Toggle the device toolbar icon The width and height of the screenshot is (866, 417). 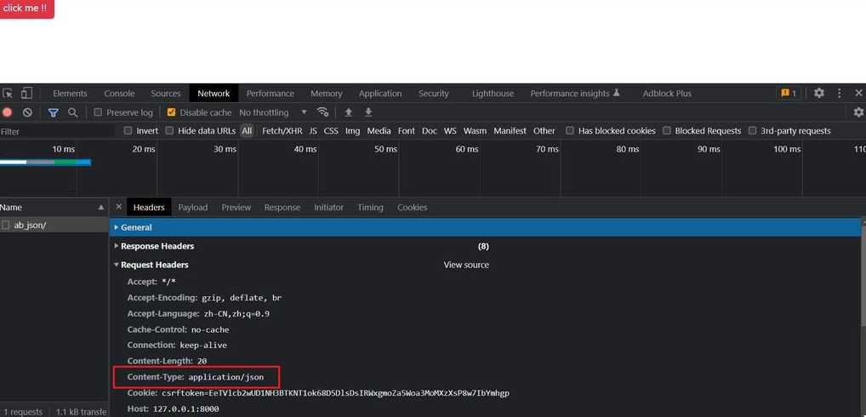point(26,94)
